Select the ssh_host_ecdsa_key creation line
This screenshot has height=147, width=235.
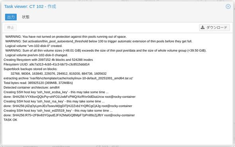click(x=56, y=92)
